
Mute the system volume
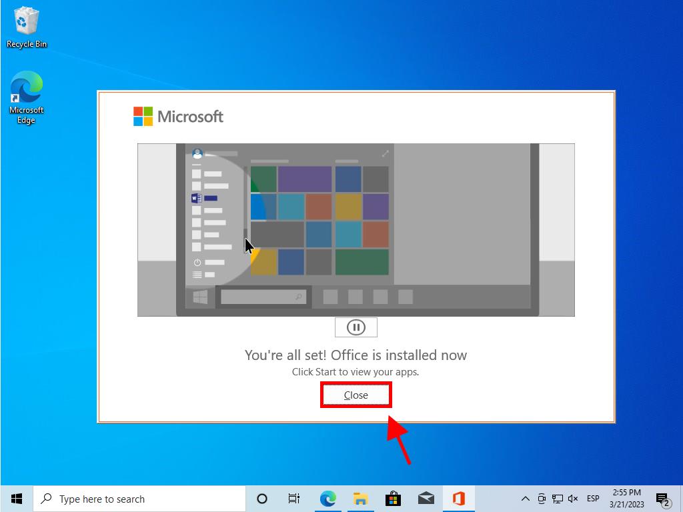click(572, 498)
